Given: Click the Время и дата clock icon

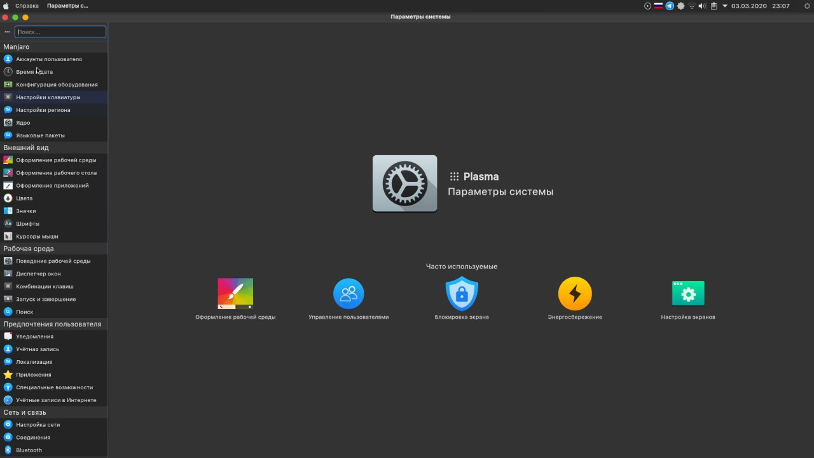Looking at the screenshot, I should [8, 72].
